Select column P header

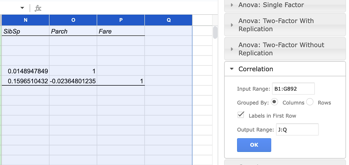click(x=121, y=20)
